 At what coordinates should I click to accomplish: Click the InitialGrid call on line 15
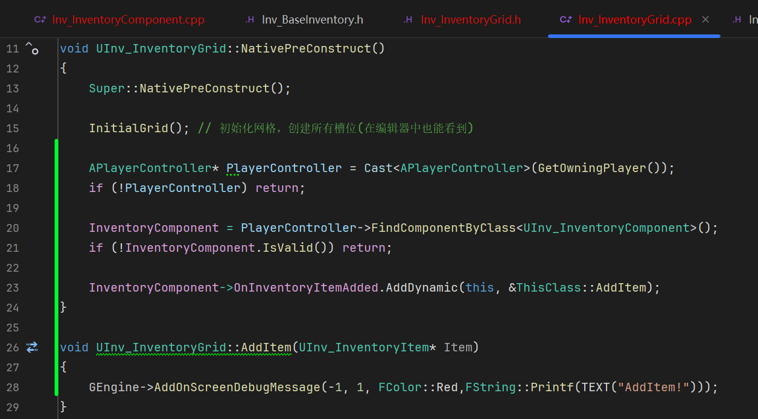point(129,128)
